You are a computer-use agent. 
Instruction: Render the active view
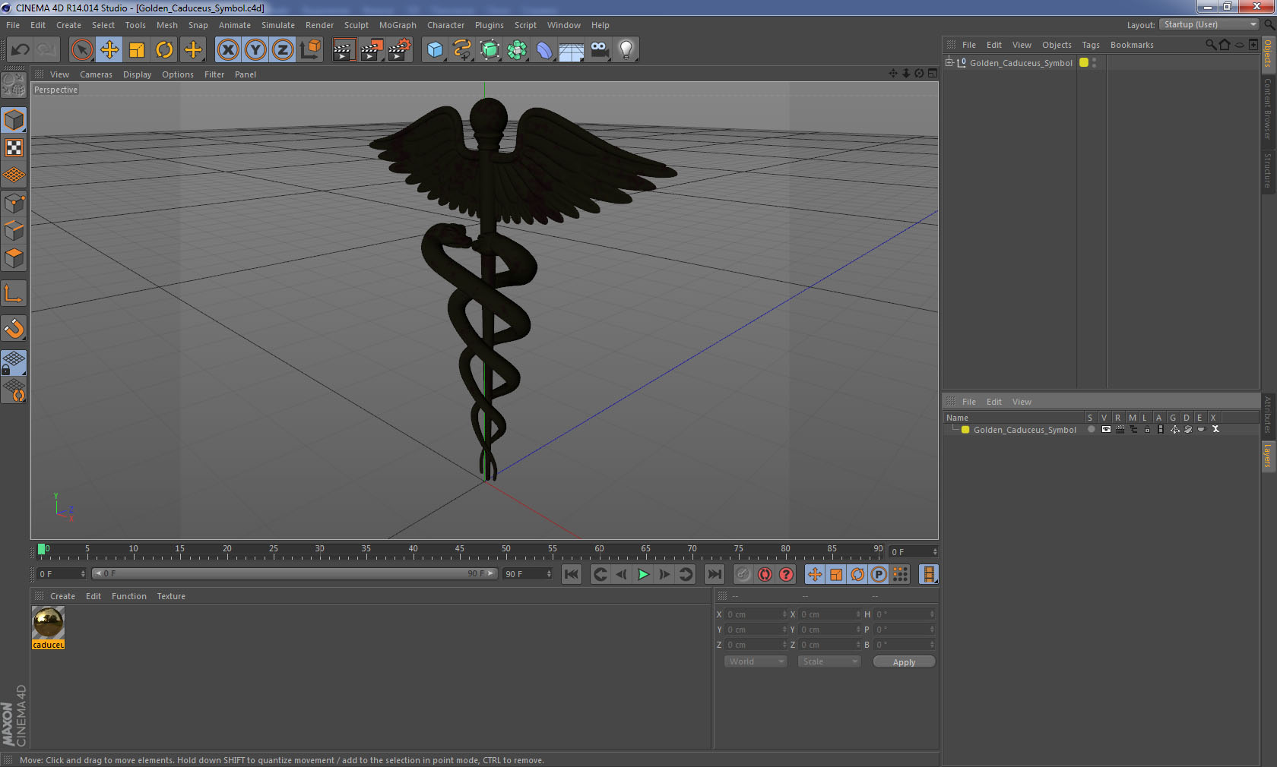point(344,50)
